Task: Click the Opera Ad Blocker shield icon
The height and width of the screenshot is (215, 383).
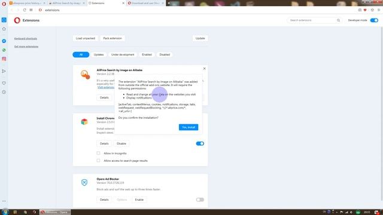Action: pyautogui.click(x=84, y=182)
